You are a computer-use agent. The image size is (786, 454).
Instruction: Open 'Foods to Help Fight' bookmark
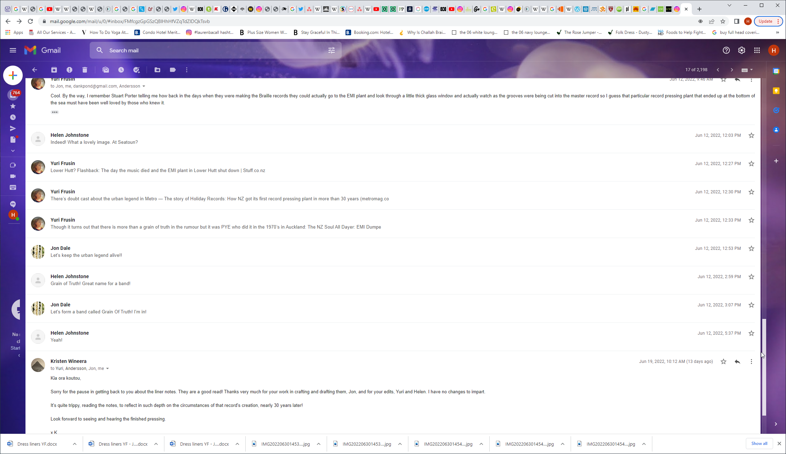point(682,32)
